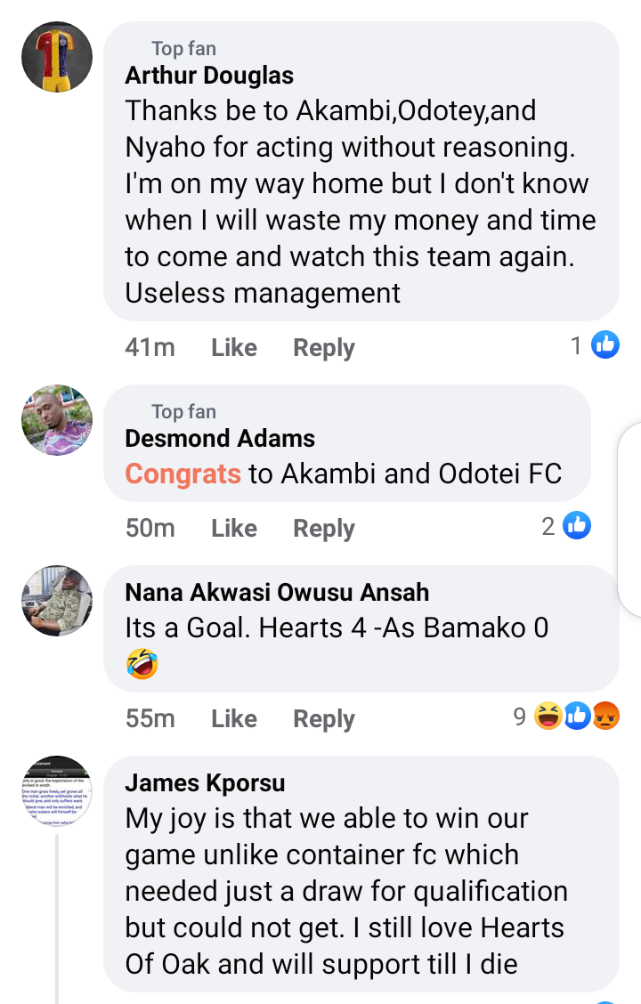Reply to Nana Akwasi's goal comment
The height and width of the screenshot is (1004, 641).
tap(324, 718)
